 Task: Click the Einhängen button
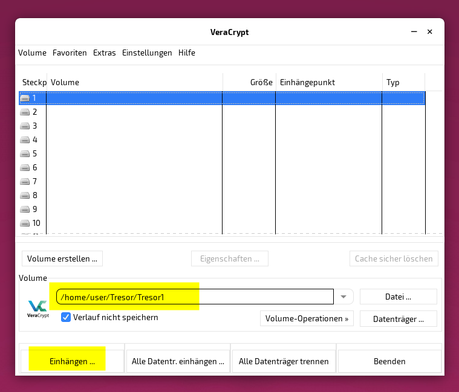72,361
